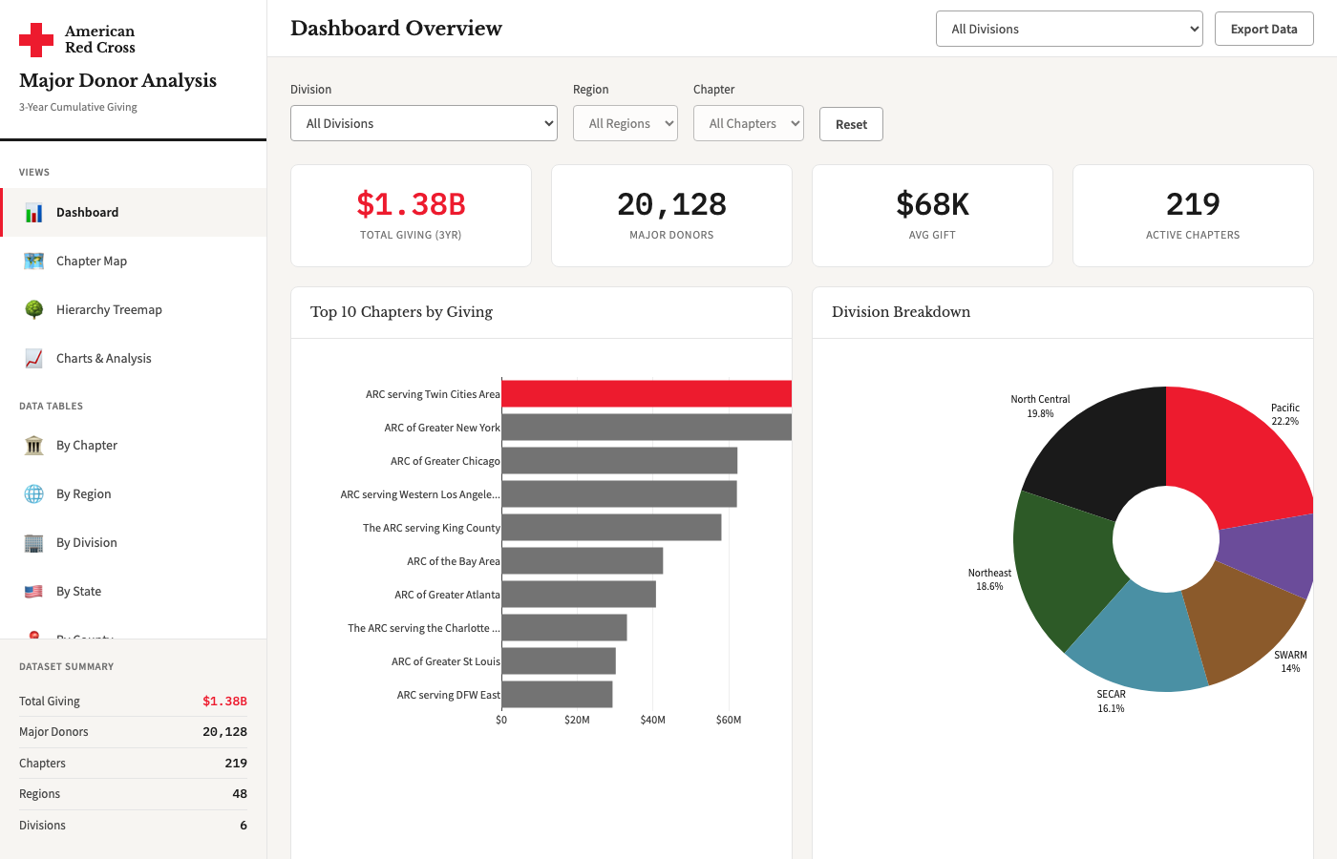Open the header All Divisions dropdown

1070,29
